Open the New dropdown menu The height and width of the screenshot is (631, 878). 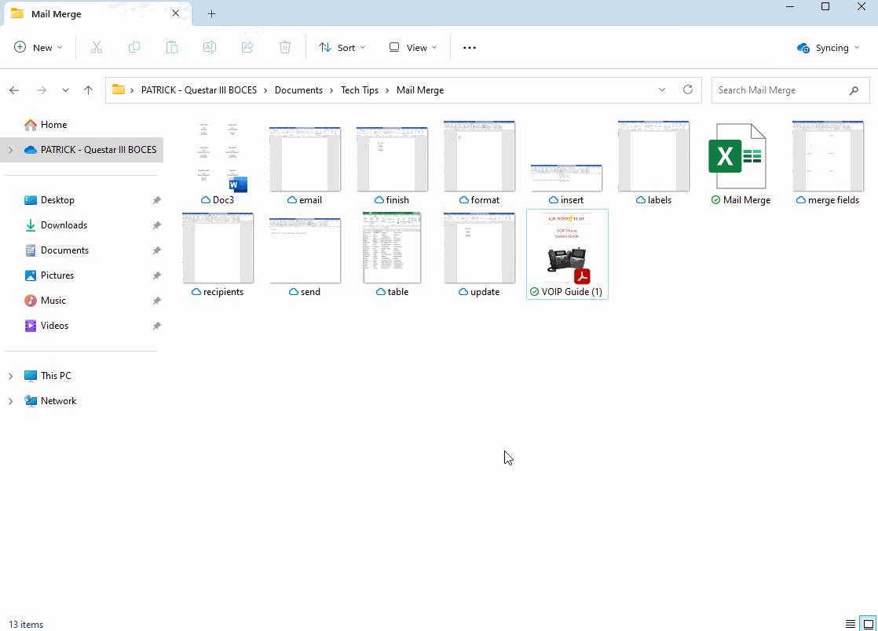pos(38,48)
